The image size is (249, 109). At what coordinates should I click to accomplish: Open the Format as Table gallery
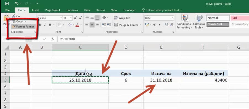(199, 22)
